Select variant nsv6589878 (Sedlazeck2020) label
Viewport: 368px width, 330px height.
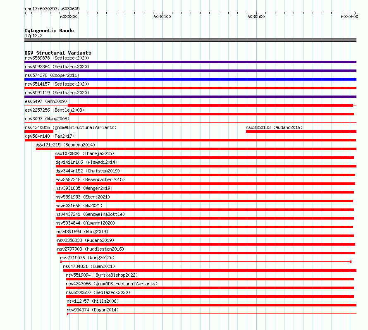pyautogui.click(x=57, y=58)
